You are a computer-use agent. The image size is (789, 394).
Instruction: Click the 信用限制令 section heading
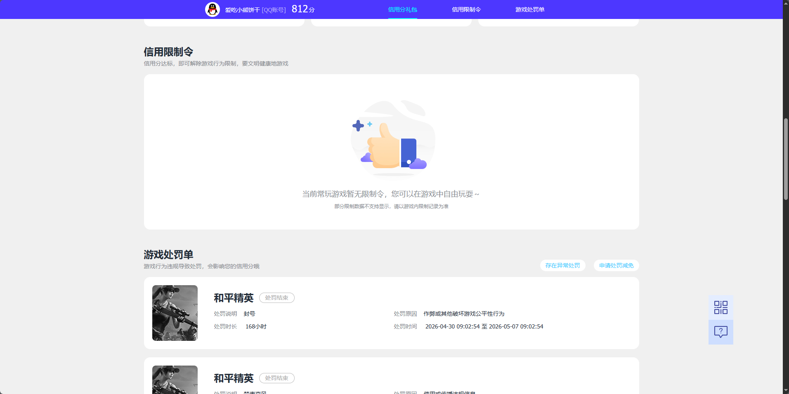point(168,52)
